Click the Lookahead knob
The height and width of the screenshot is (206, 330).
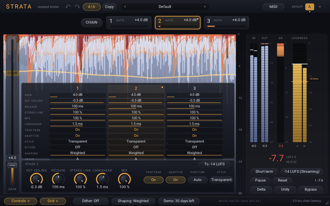click(x=102, y=179)
